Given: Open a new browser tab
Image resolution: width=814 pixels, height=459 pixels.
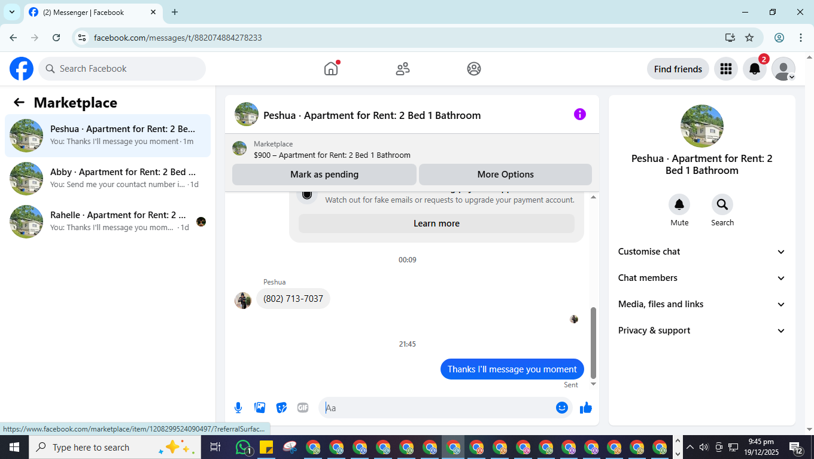Looking at the screenshot, I should pyautogui.click(x=175, y=12).
